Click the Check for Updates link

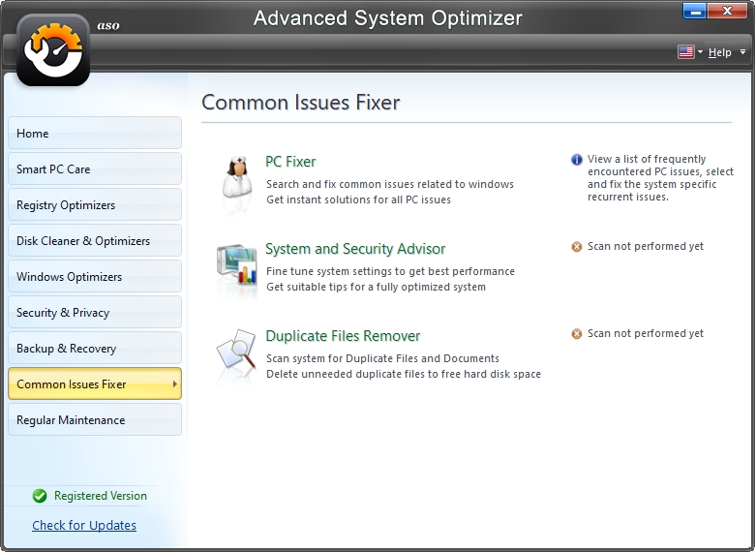click(x=84, y=526)
